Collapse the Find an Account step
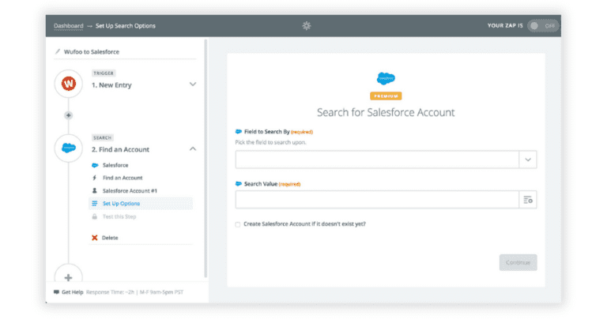 (193, 149)
